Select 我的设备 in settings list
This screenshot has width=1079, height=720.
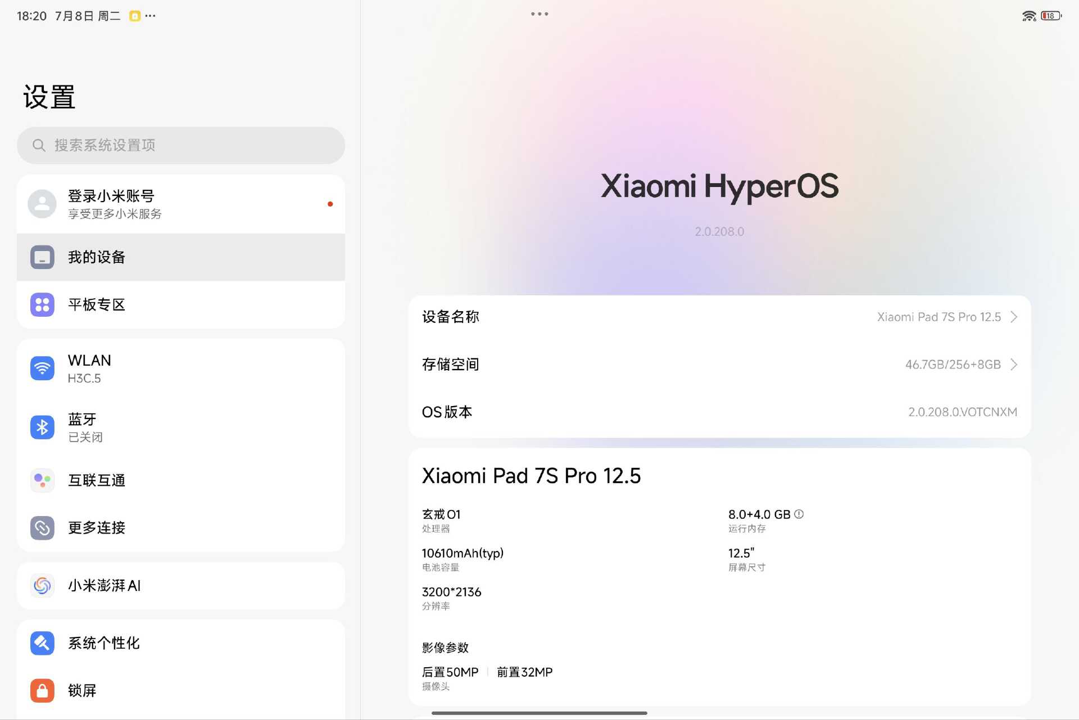coord(181,257)
